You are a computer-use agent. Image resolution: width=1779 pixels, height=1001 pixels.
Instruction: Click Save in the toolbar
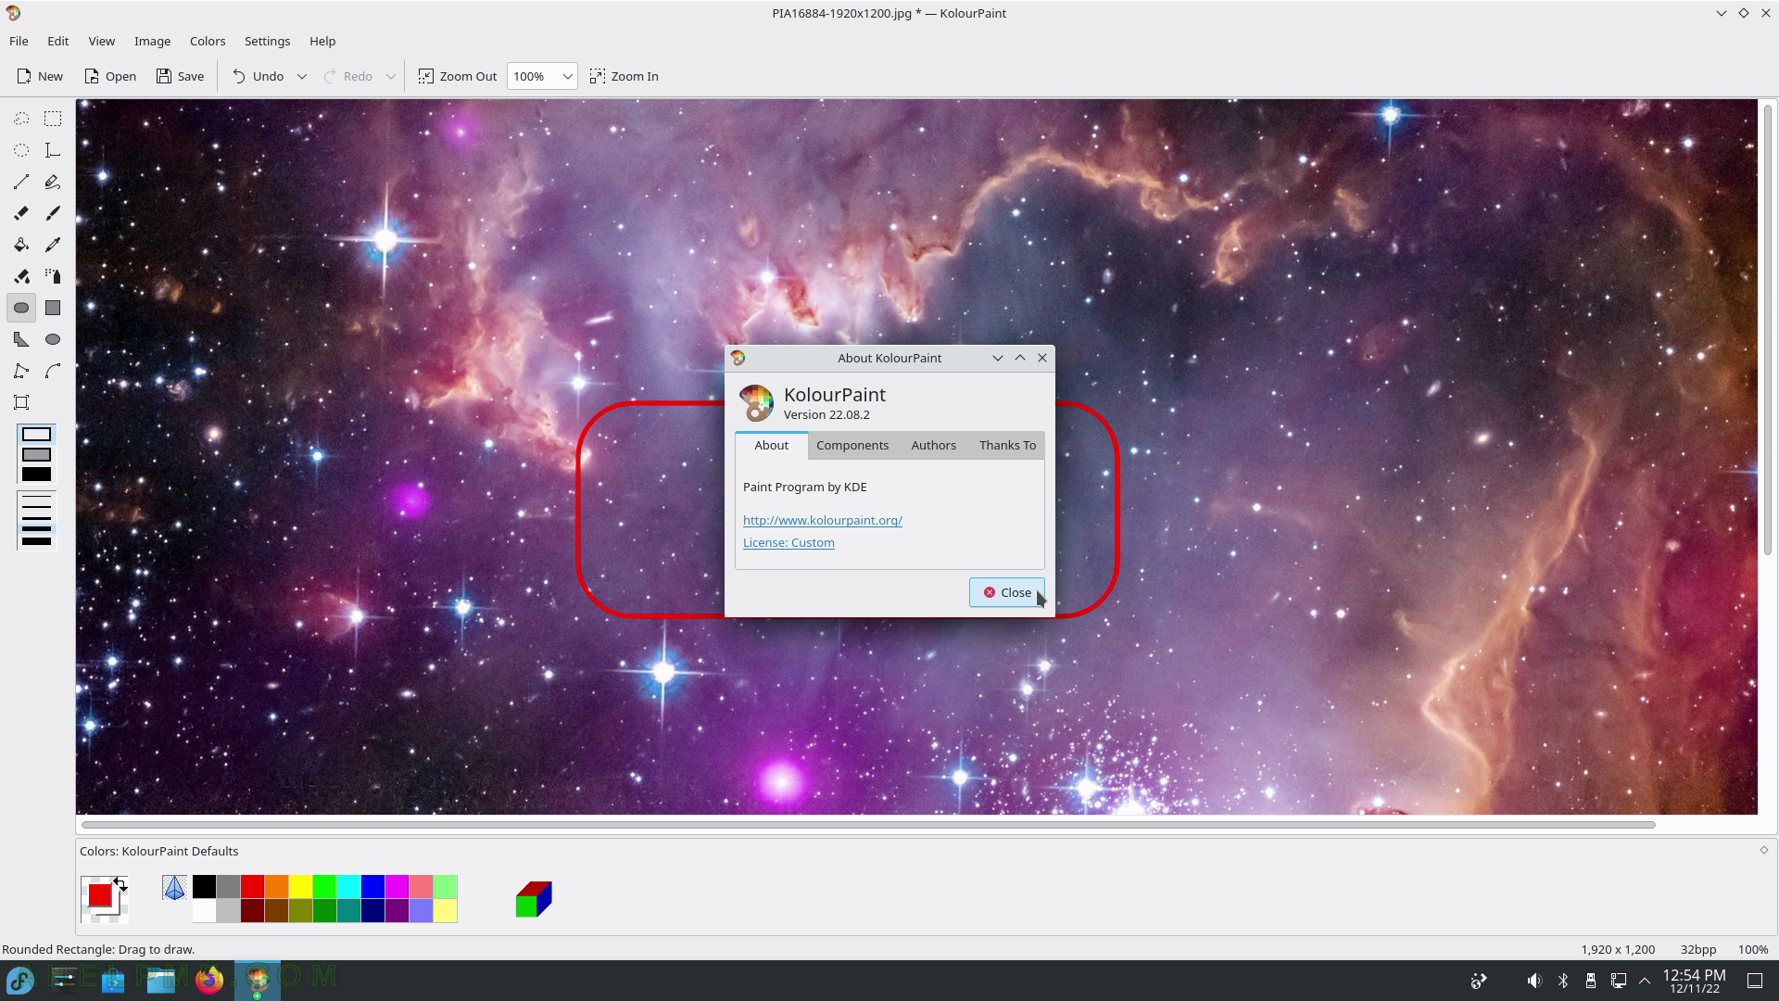(x=181, y=76)
